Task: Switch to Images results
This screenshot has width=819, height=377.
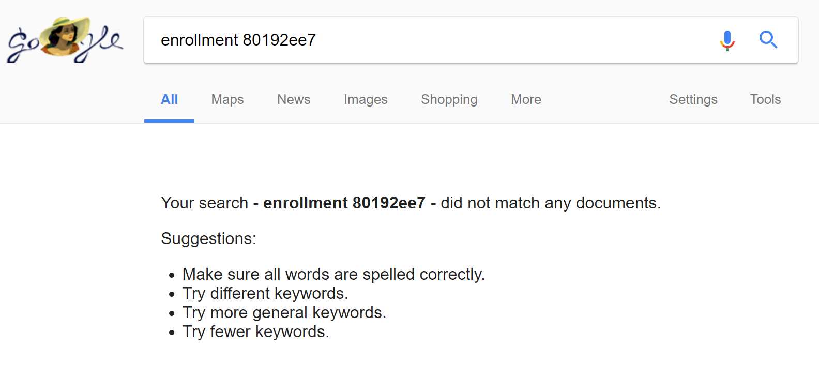Action: point(366,99)
